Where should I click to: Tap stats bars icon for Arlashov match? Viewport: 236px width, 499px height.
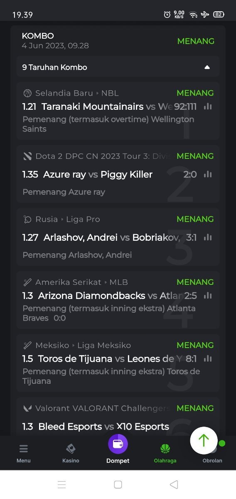pos(208,237)
